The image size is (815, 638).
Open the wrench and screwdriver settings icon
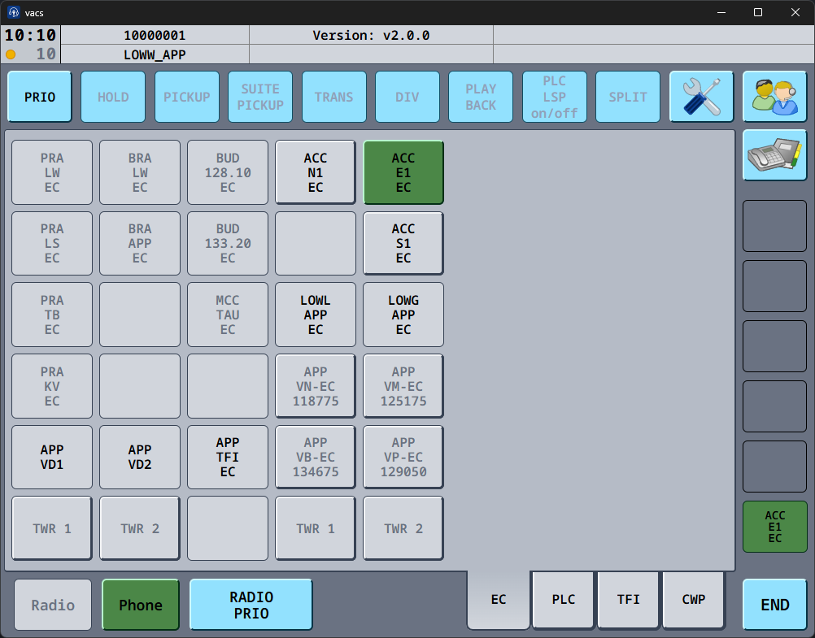pos(701,97)
